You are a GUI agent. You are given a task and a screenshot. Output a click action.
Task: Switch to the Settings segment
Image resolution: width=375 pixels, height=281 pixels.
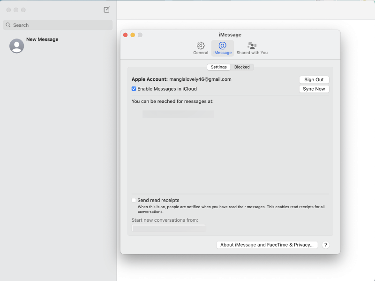tap(218, 67)
